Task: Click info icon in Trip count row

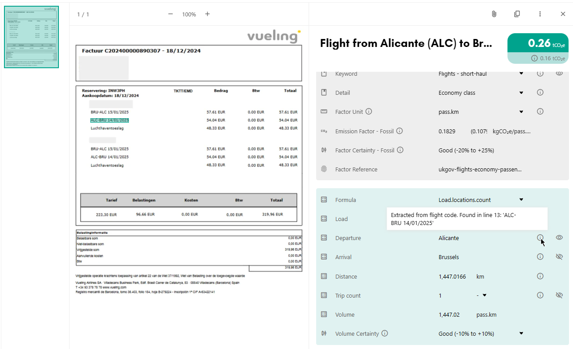Action: [x=540, y=295]
